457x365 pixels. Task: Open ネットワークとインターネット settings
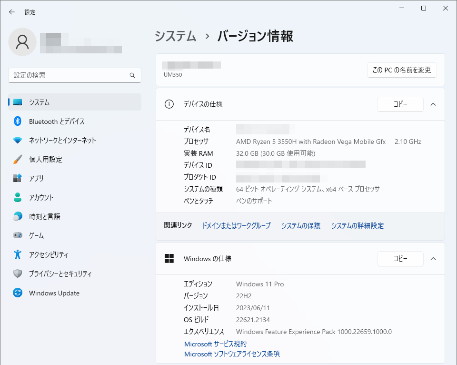tap(75, 141)
